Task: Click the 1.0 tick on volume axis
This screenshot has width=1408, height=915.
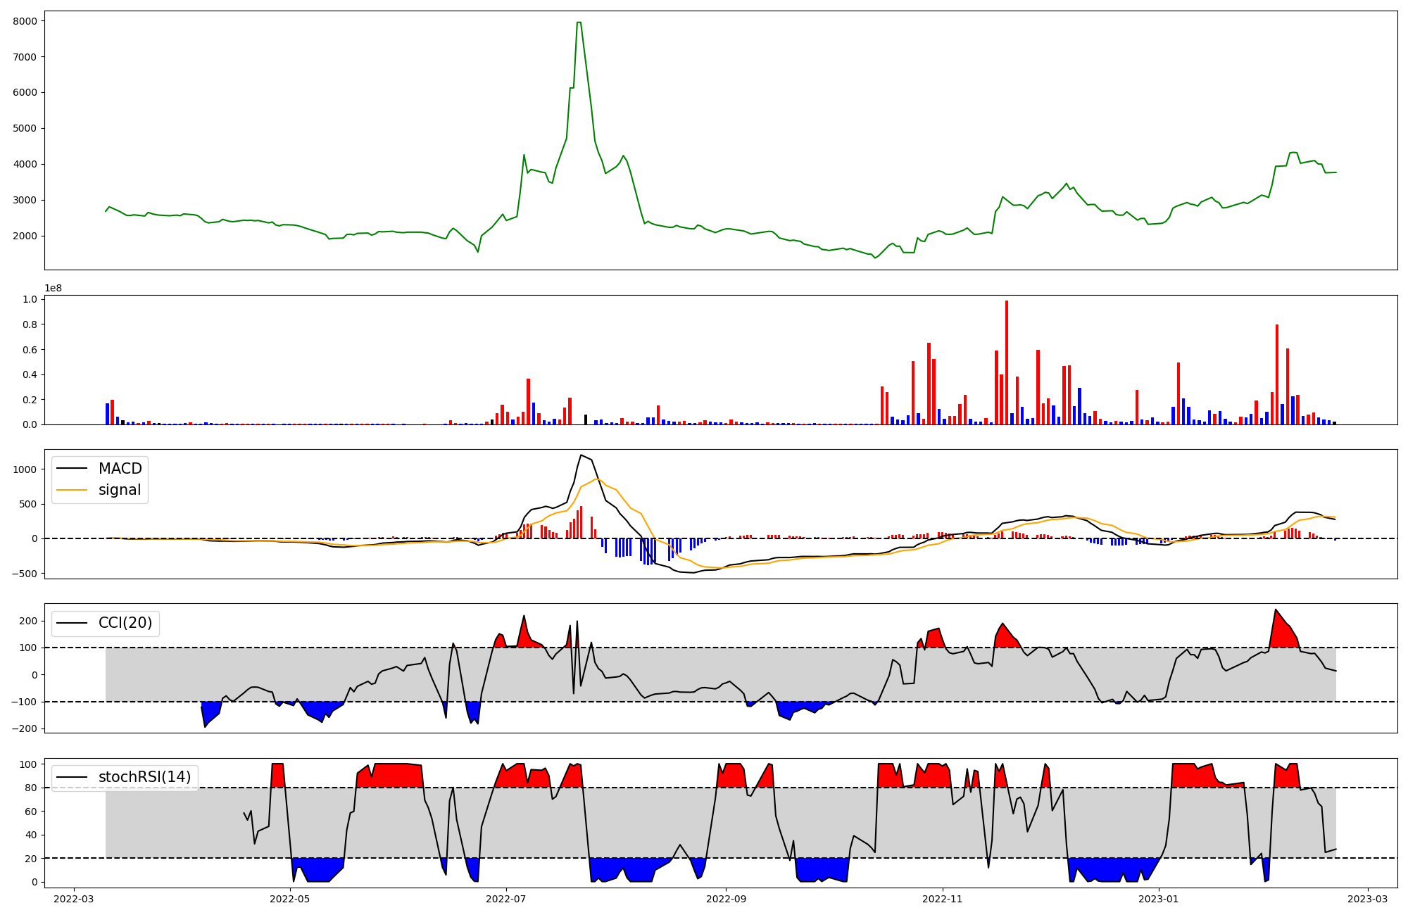Action: tap(30, 299)
